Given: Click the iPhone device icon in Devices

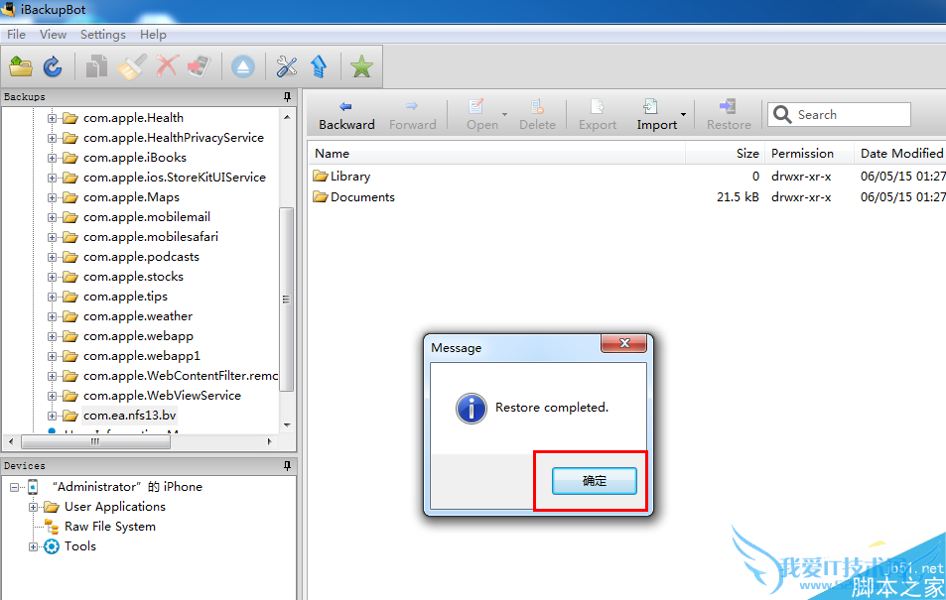Looking at the screenshot, I should coord(33,487).
